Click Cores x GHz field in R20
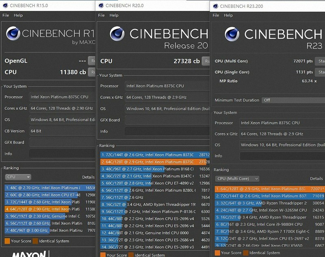The height and width of the screenshot is (257, 325). (167, 97)
